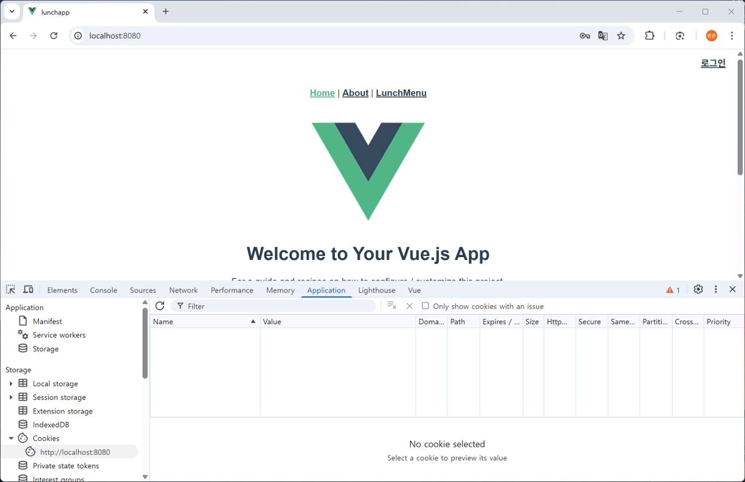Open IndexedDB in sidebar
The image size is (745, 482).
click(x=51, y=425)
